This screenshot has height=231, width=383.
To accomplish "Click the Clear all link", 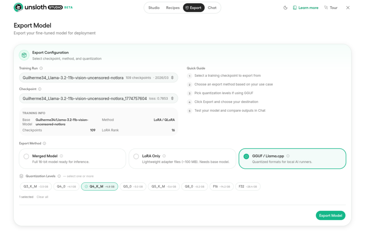I will click(x=42, y=197).
